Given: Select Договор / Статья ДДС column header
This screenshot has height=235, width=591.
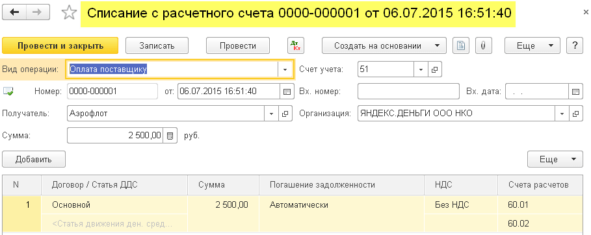Looking at the screenshot, I should pyautogui.click(x=114, y=185).
